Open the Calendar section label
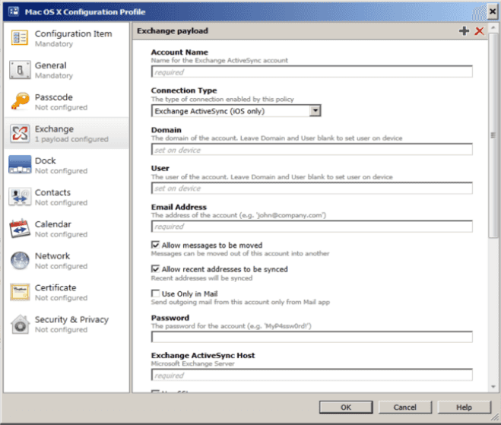The image size is (501, 425). tap(53, 224)
